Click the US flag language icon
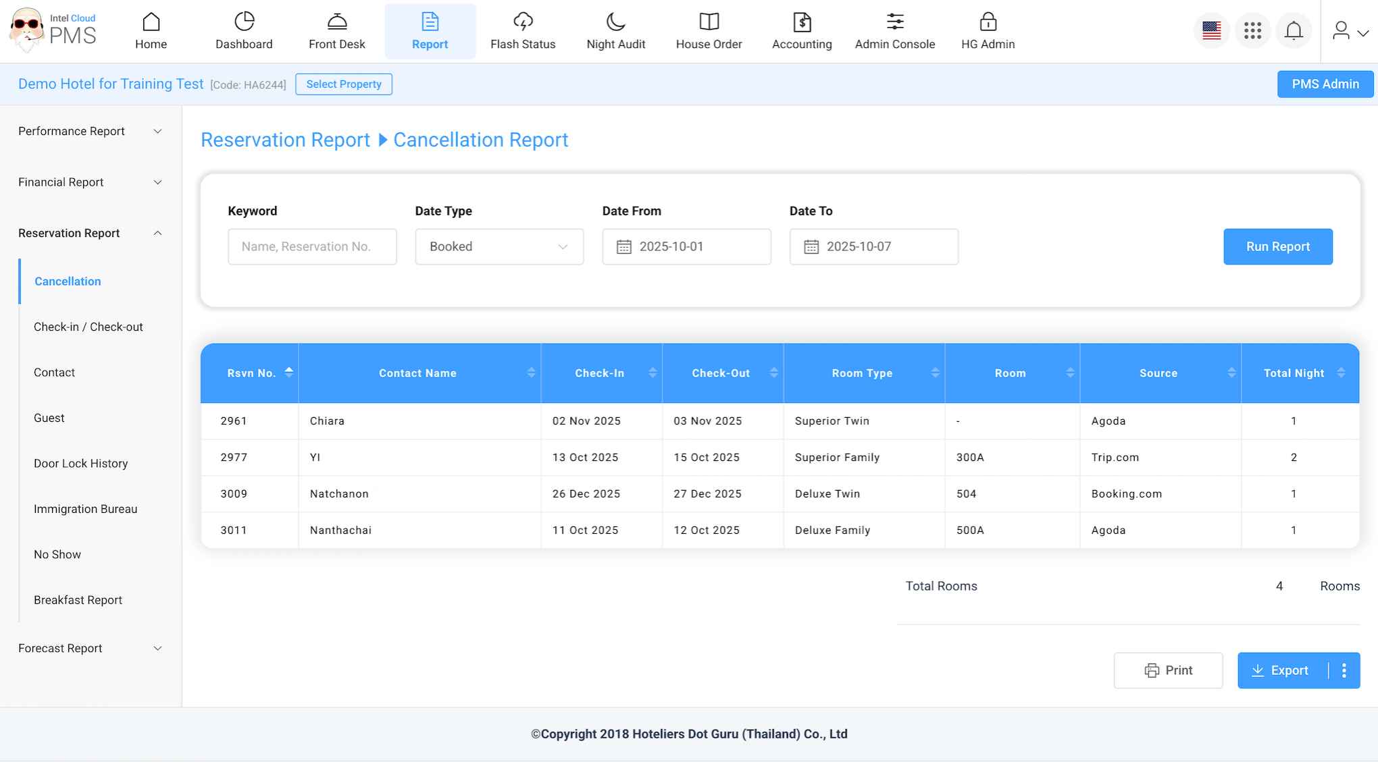The image size is (1378, 762). [1211, 30]
